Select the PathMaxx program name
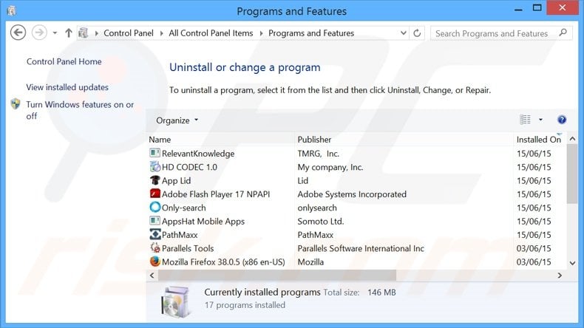The height and width of the screenshot is (328, 584). tap(180, 235)
